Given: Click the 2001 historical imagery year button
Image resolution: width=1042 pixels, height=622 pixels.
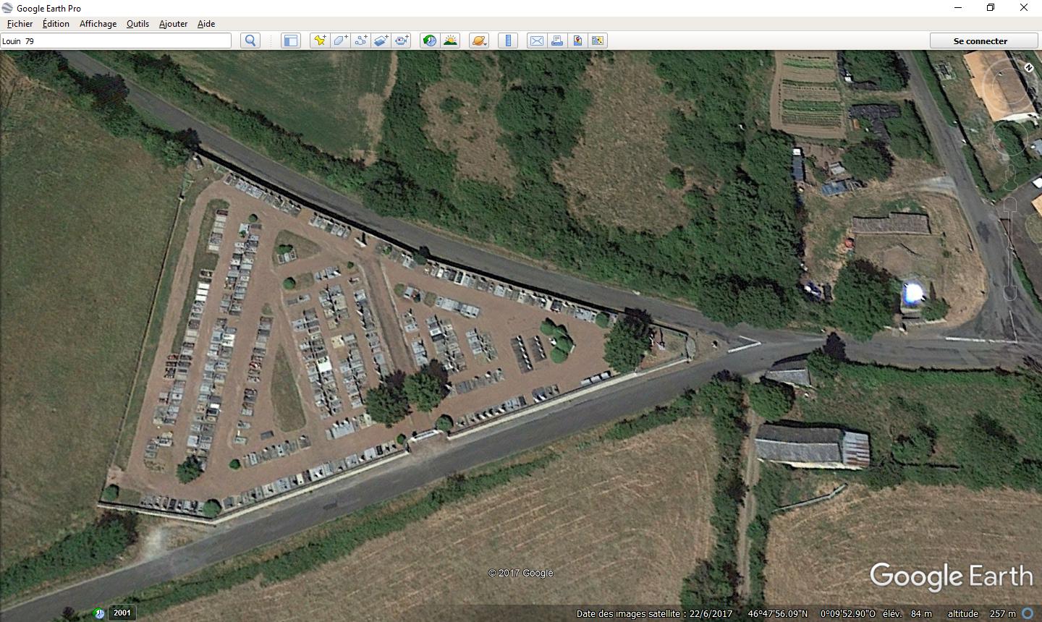Looking at the screenshot, I should point(122,613).
